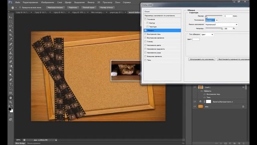
Task: Open status bar info arrow
Action: tap(56, 140)
